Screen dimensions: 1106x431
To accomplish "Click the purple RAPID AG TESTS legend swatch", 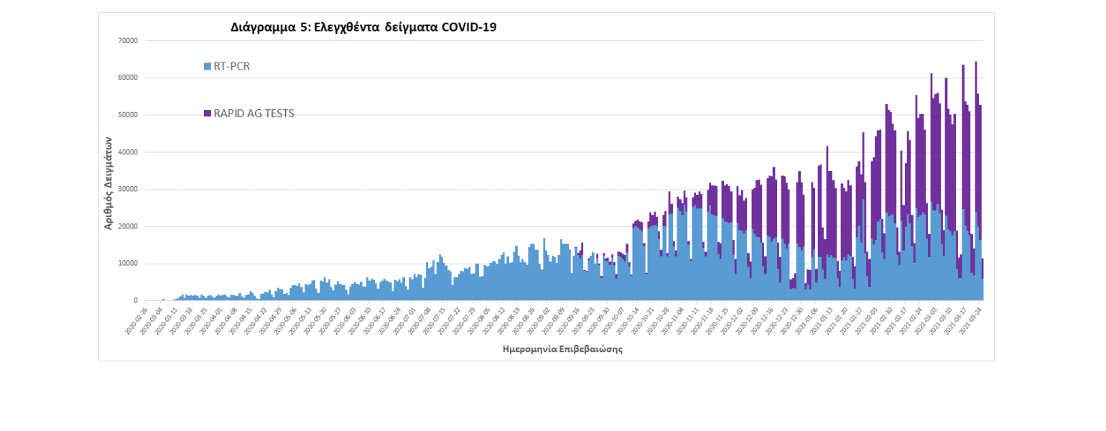I will (x=208, y=113).
